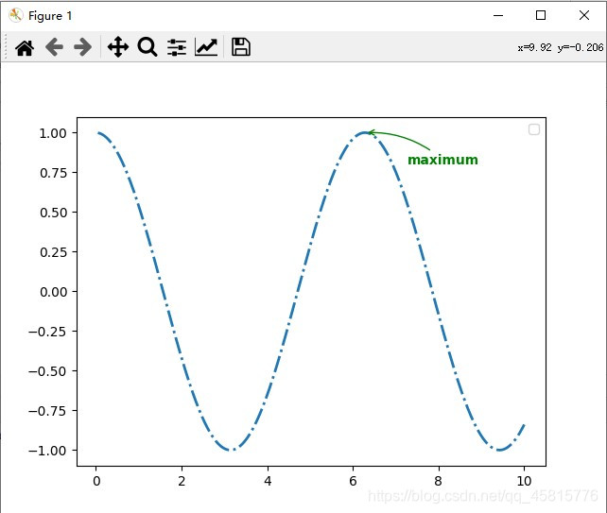Activate the Pan axes tool

pyautogui.click(x=118, y=47)
